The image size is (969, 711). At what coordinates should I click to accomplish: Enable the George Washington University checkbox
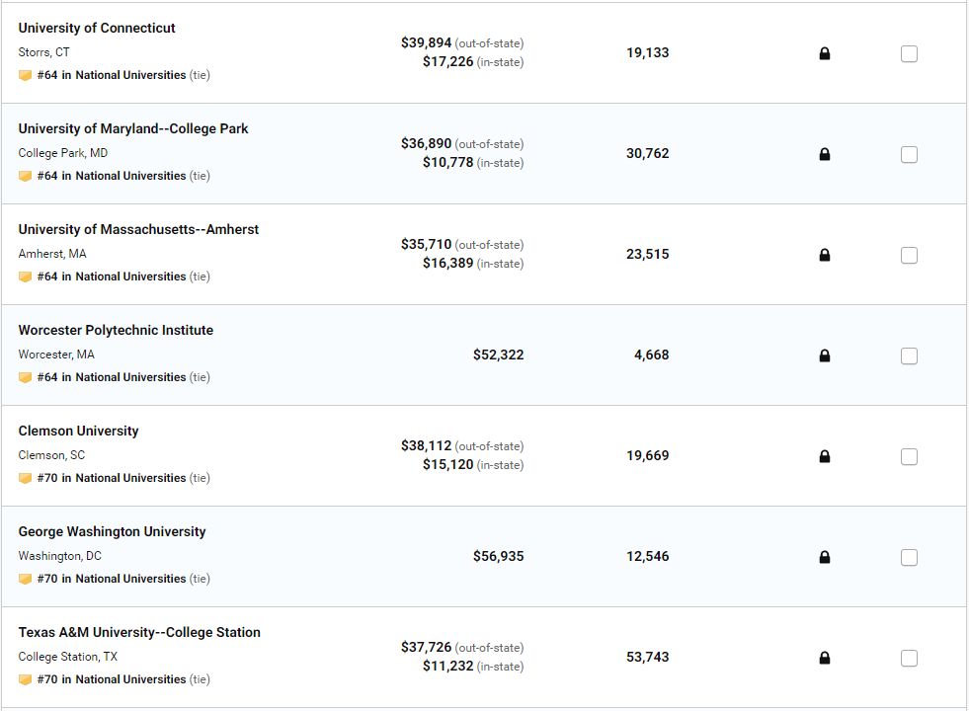tap(909, 557)
